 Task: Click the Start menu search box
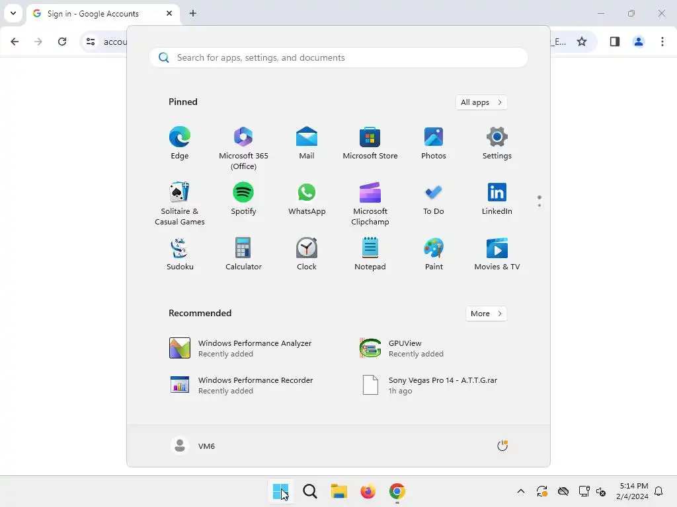pos(338,57)
